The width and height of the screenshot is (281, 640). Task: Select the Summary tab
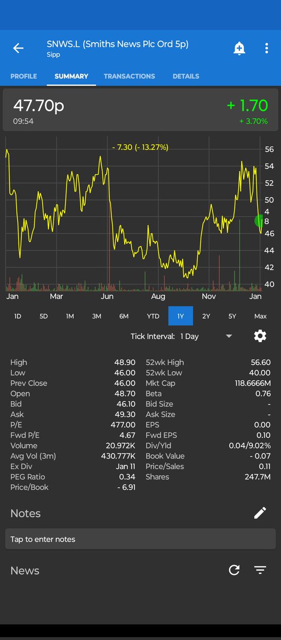(x=71, y=76)
